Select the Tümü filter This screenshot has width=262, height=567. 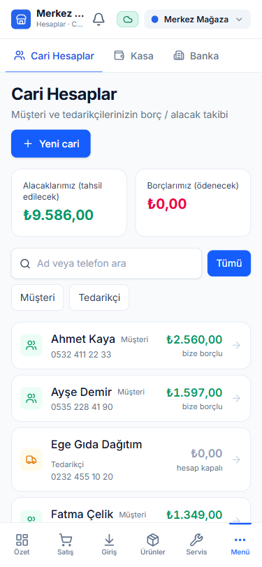[229, 263]
